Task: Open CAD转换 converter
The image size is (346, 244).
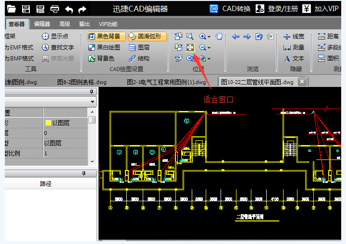Action: tap(230, 9)
